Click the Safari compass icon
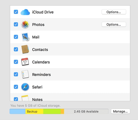The width and height of the screenshot is (138, 120). tap(25, 87)
